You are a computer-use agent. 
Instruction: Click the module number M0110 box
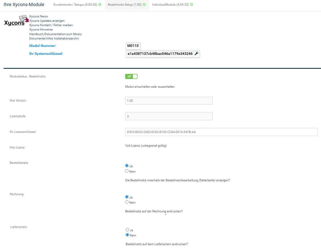133,46
